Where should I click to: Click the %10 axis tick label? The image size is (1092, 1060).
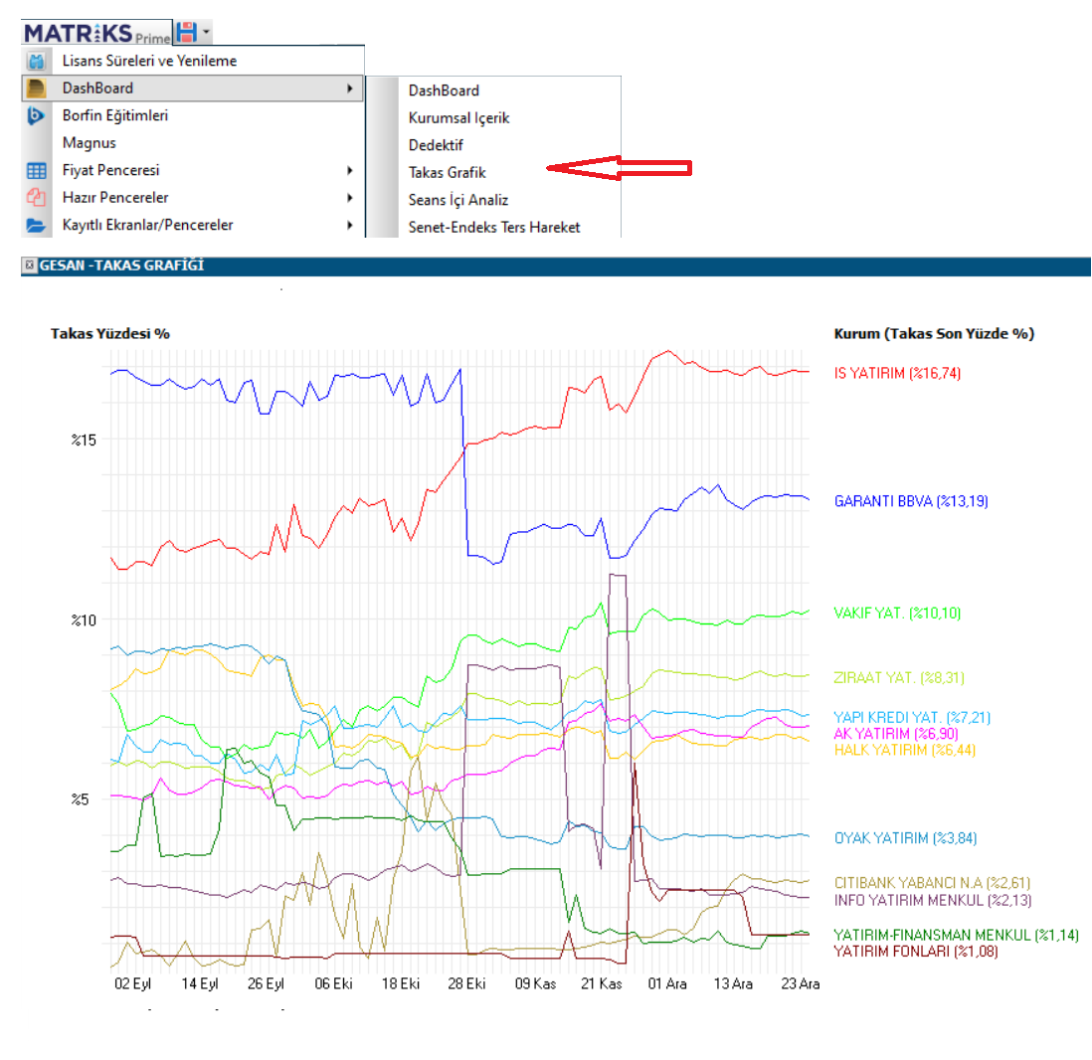click(x=84, y=620)
